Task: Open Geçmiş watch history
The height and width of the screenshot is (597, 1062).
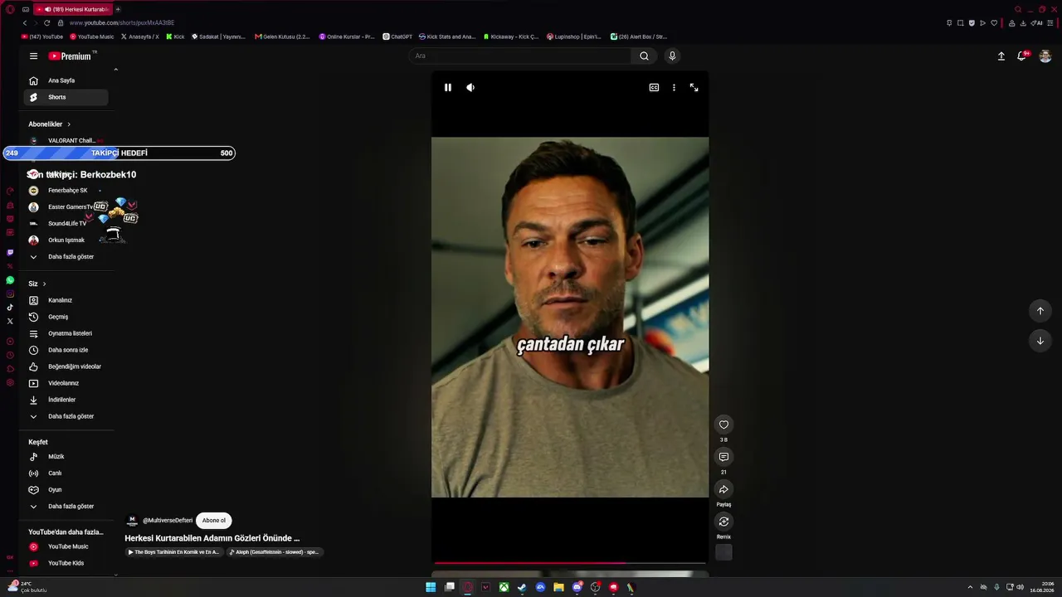Action: 66,317
